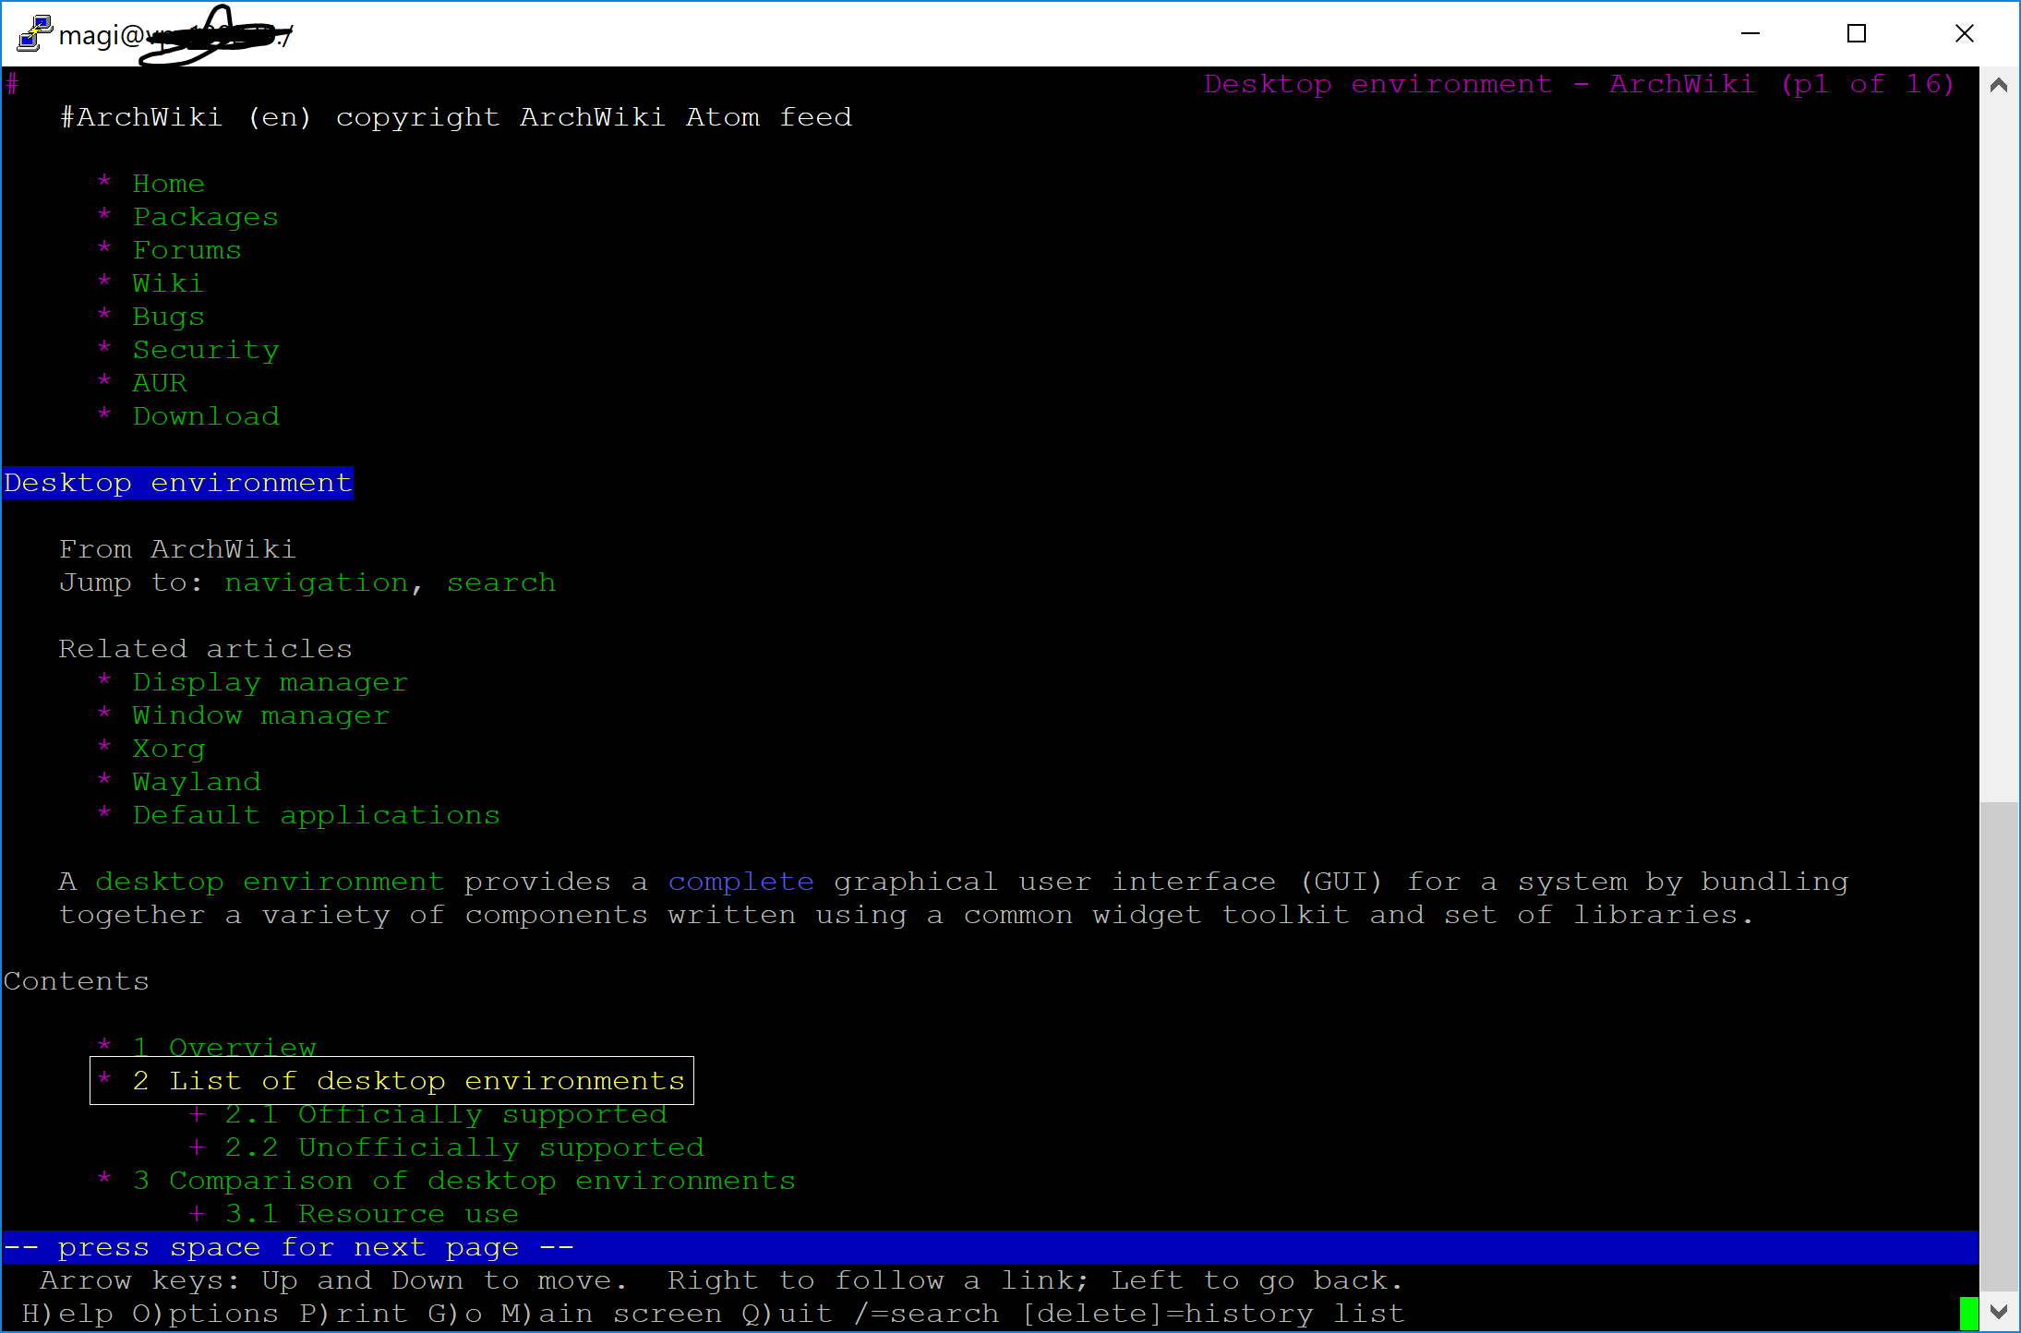Open the AUR link
The width and height of the screenshot is (2021, 1333).
pos(159,383)
